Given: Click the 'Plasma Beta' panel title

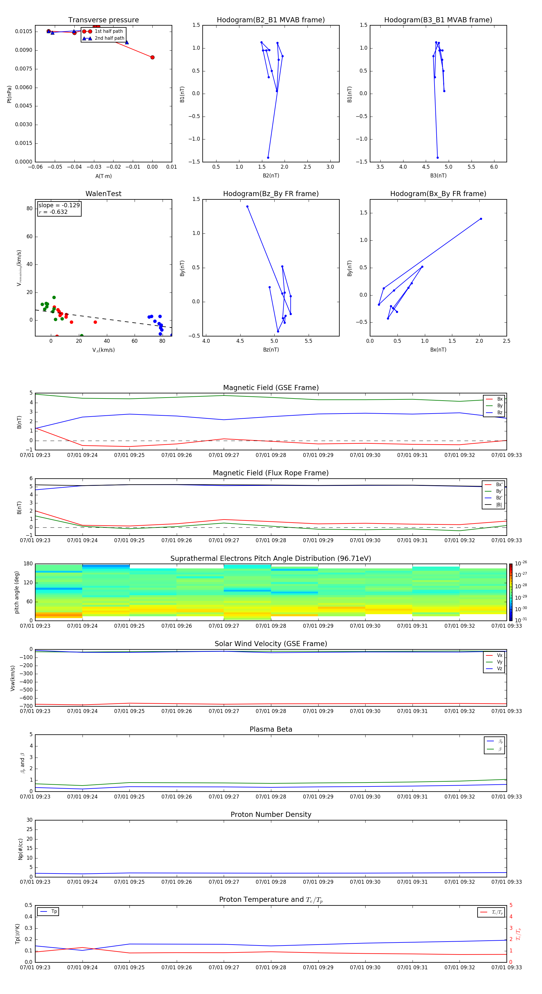Looking at the screenshot, I should (x=271, y=730).
